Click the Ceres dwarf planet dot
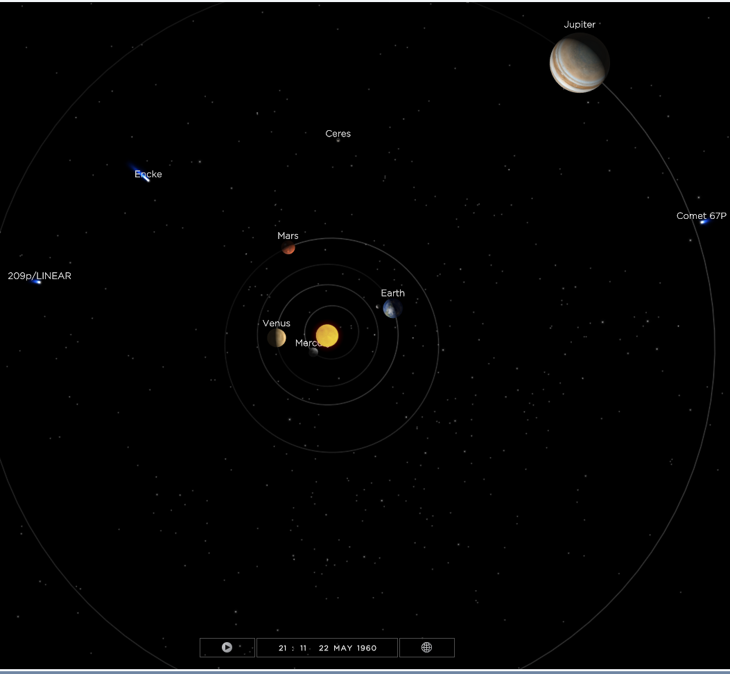Viewport: 730px width, 674px height. (x=338, y=141)
